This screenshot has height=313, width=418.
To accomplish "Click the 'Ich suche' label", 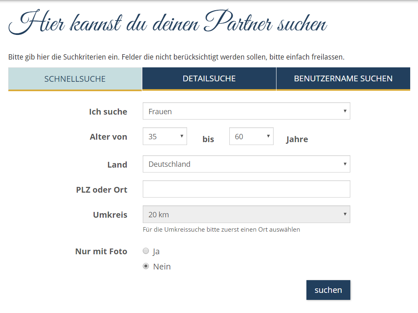I will point(108,112).
